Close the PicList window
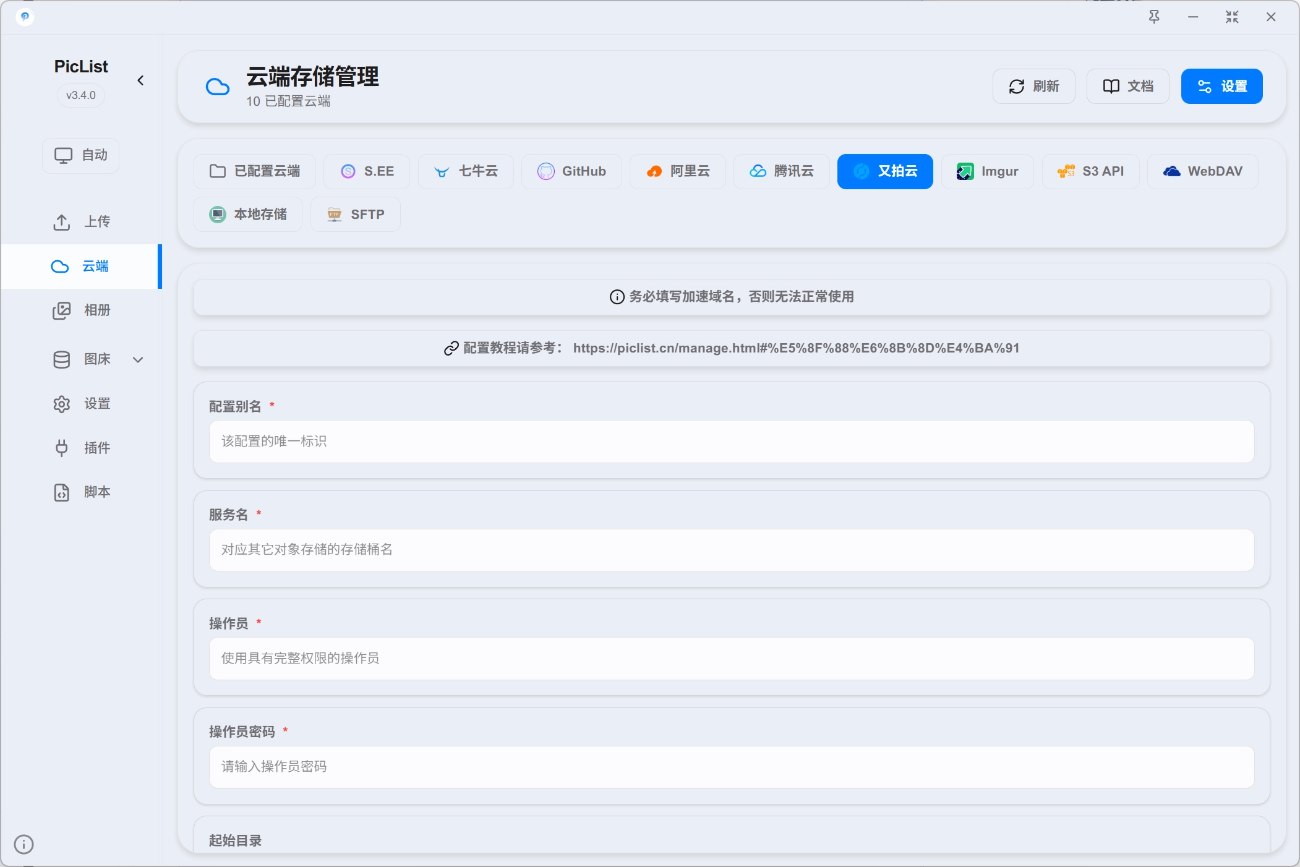Viewport: 1300px width, 867px height. 1271,17
